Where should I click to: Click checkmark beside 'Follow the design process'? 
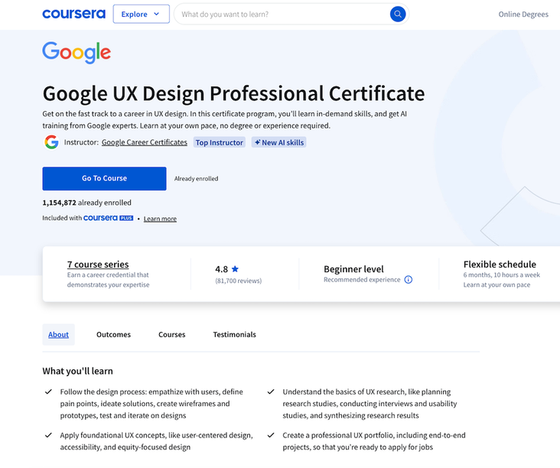48,392
